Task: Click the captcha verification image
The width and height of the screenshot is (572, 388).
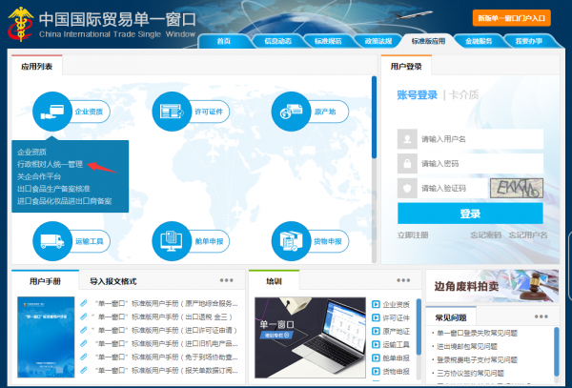Action: pyautogui.click(x=516, y=187)
